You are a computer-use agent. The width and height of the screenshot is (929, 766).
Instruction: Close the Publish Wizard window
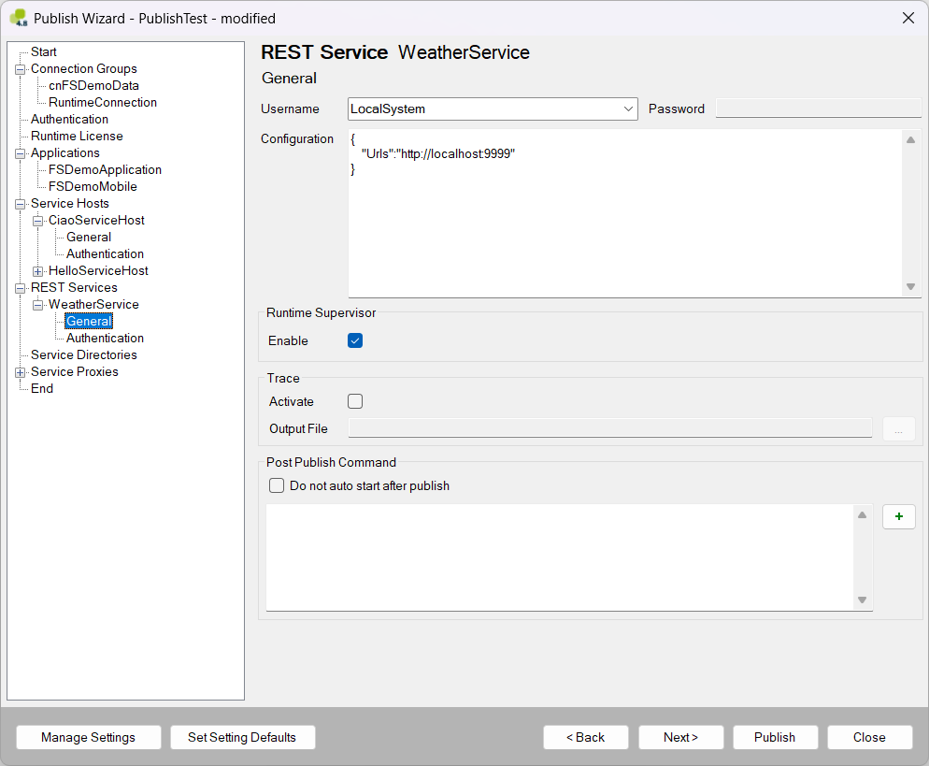click(x=908, y=18)
